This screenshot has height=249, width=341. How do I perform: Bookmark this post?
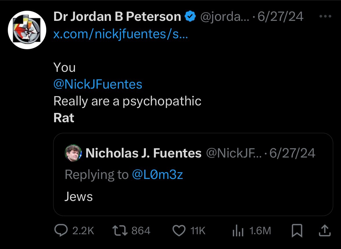tap(297, 231)
